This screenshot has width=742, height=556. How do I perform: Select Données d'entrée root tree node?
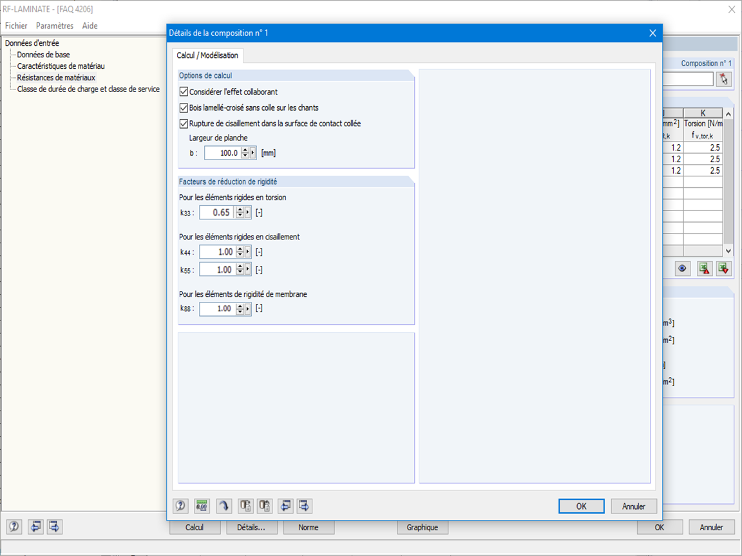point(32,43)
